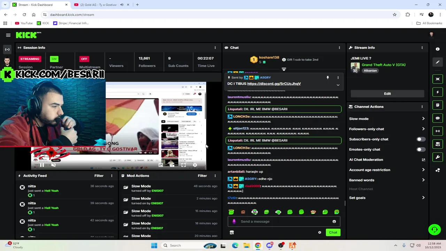Open the Discord link in pinned message
Viewport: 446px width, 251px height.
274,84
